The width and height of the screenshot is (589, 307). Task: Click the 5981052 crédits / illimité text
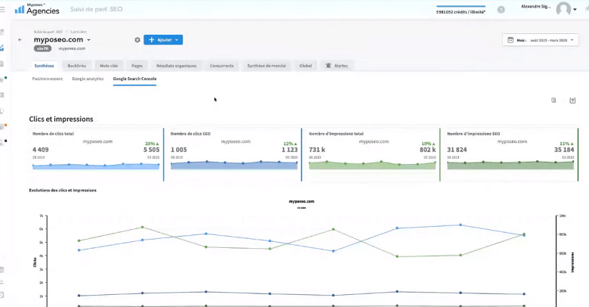click(461, 12)
